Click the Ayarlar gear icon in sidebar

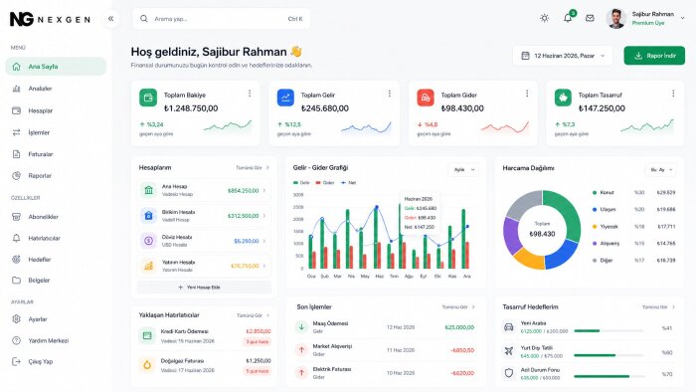click(x=17, y=319)
